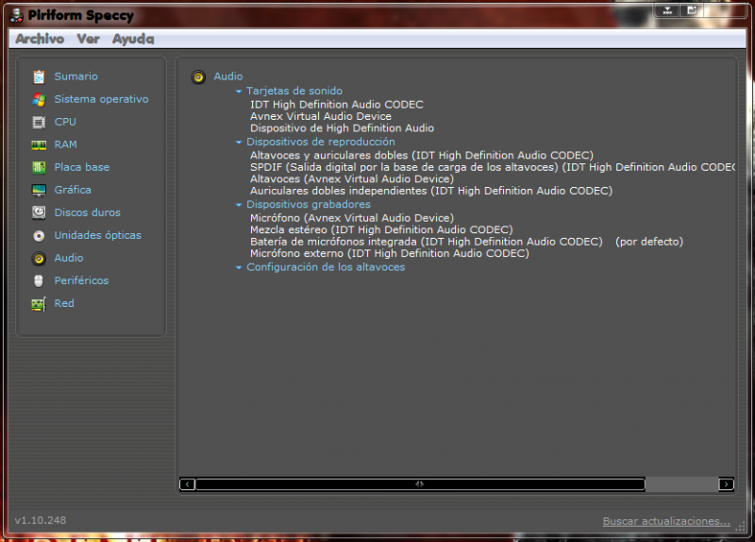Collapse the Tarjetas de sonido arrow

pyautogui.click(x=239, y=91)
